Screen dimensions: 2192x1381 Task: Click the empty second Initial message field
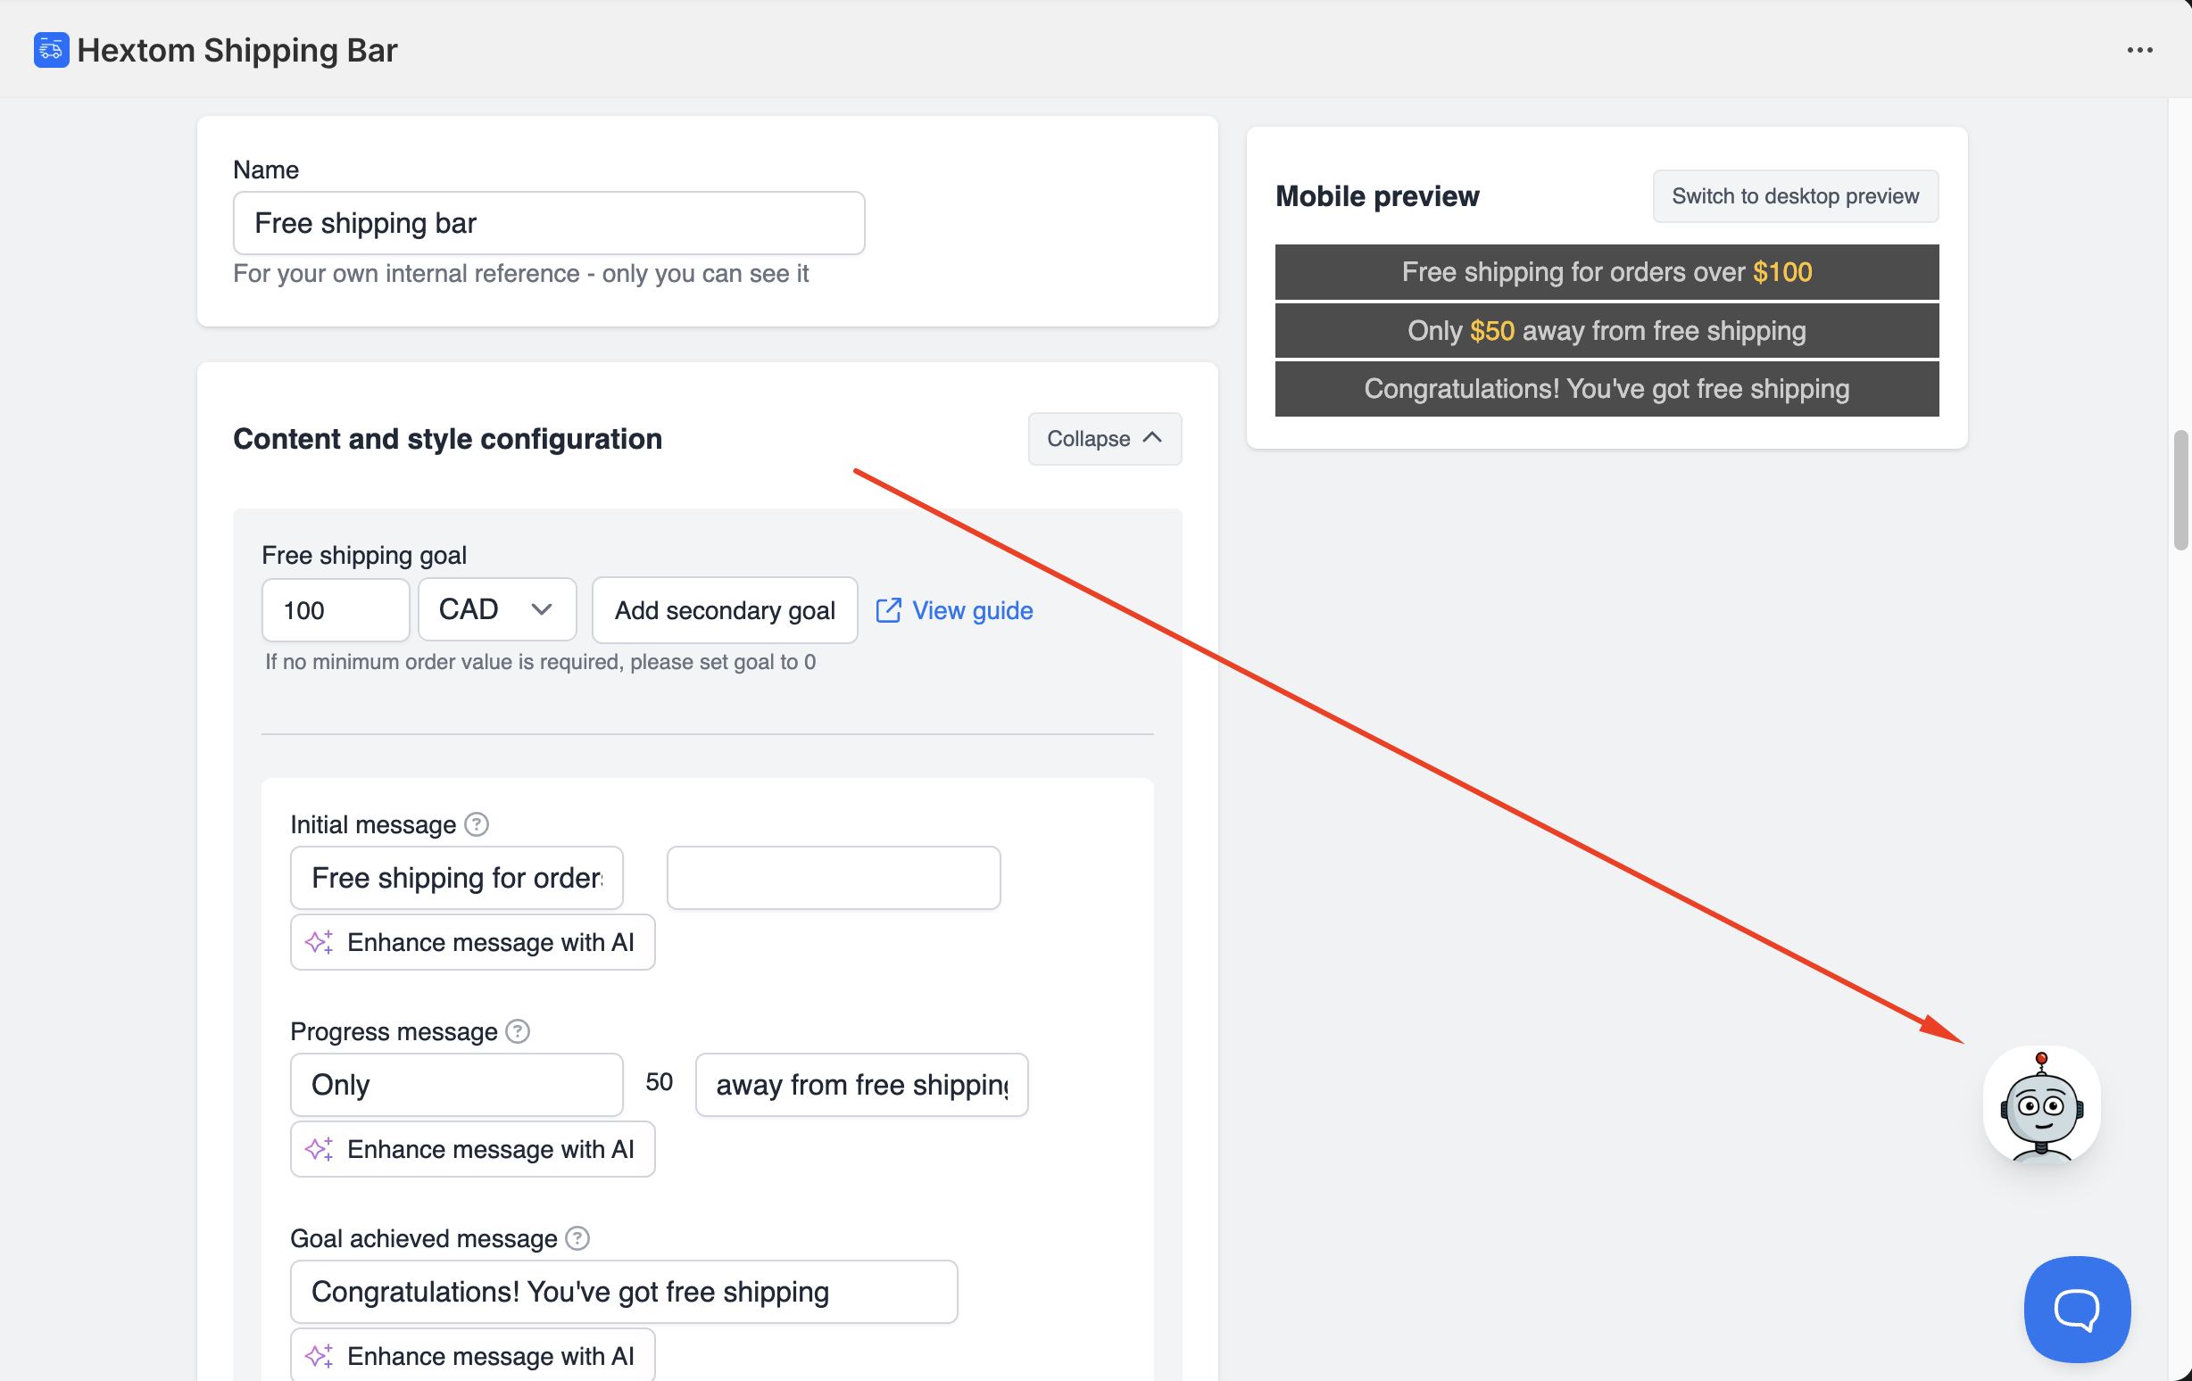(x=833, y=878)
